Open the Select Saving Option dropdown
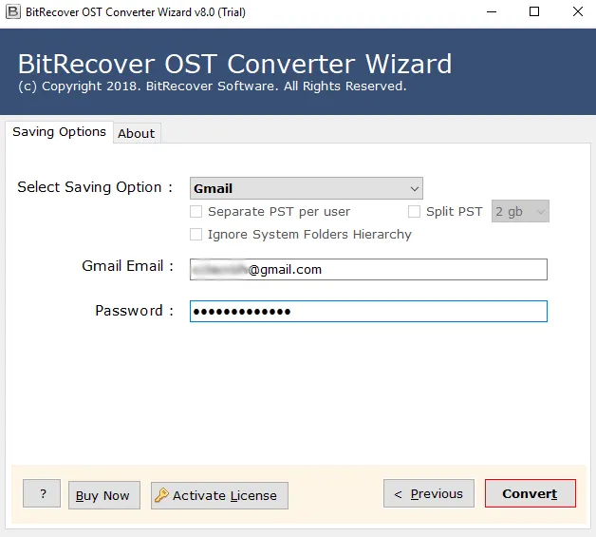This screenshot has height=537, width=596. click(306, 188)
